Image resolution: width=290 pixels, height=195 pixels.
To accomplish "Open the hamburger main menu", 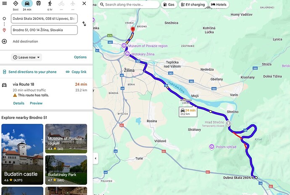I will point(5,3).
